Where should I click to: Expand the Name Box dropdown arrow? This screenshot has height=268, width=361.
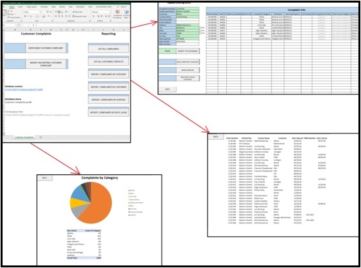15,25
